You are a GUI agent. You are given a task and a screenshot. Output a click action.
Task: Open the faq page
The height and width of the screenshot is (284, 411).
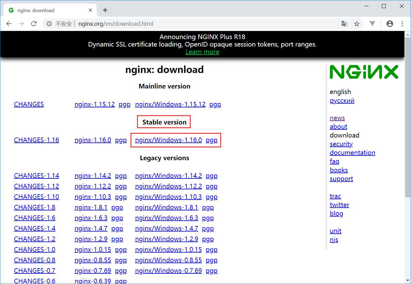[x=334, y=161]
